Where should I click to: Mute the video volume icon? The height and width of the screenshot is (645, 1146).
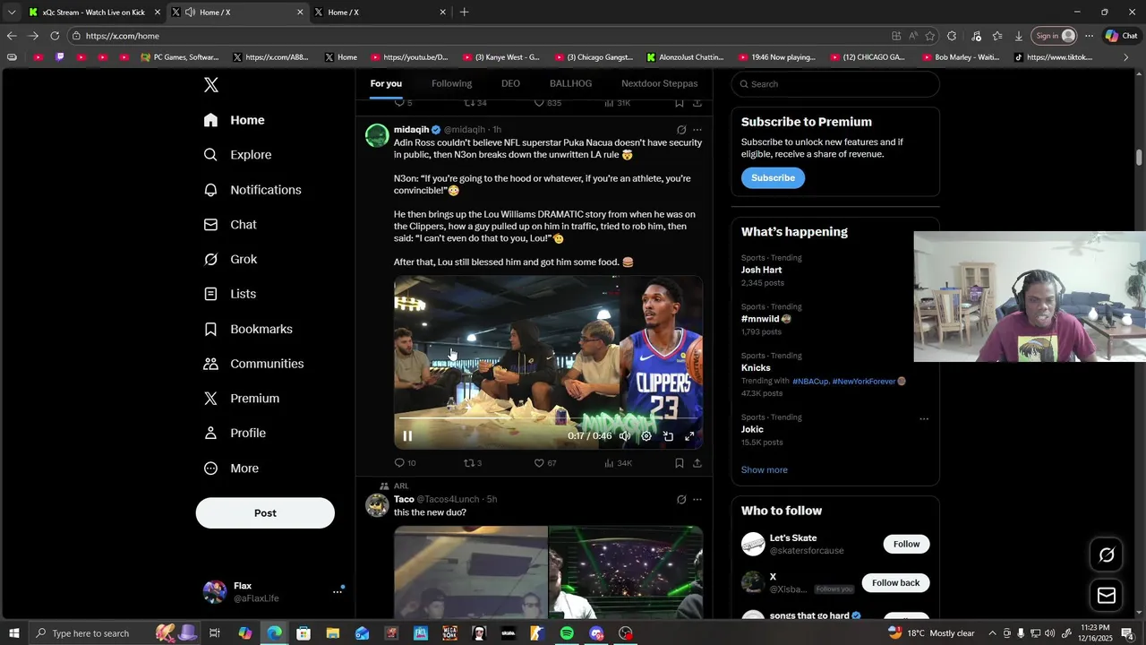(625, 436)
